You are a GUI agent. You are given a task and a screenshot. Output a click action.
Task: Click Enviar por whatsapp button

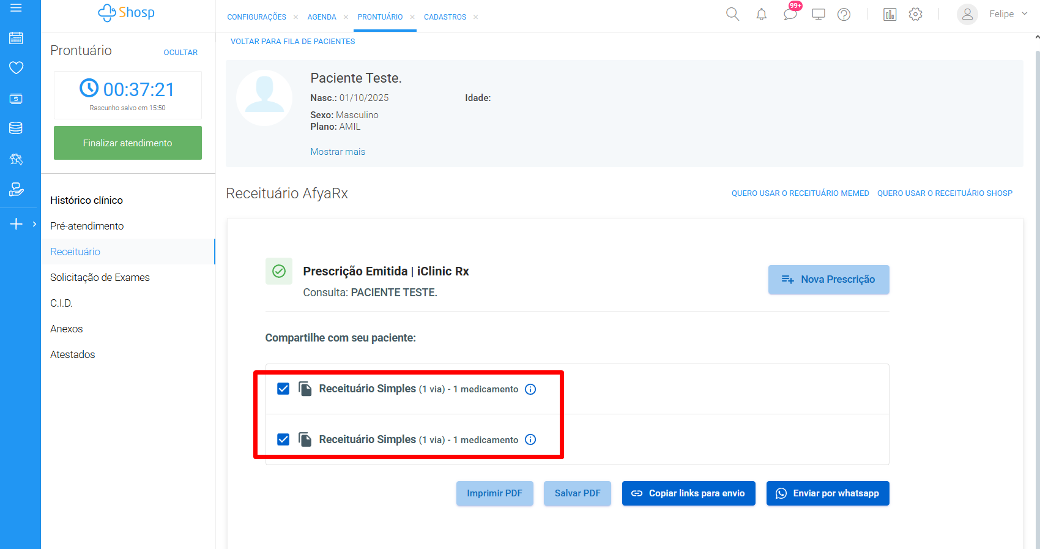[x=827, y=493]
